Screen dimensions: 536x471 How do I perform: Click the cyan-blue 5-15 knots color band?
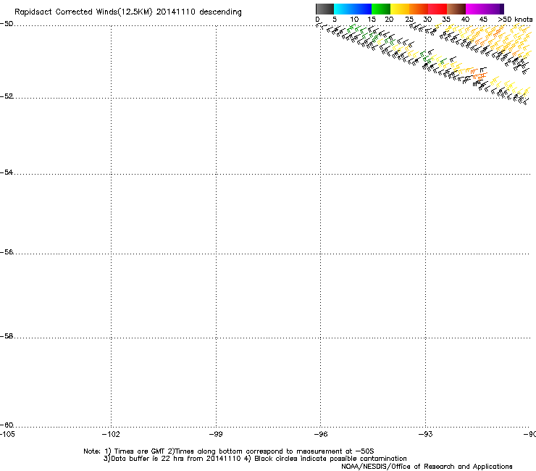coord(353,9)
